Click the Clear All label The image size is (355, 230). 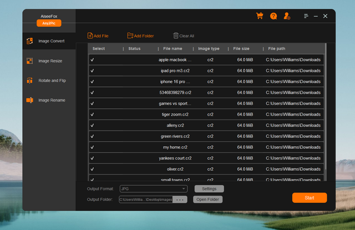pyautogui.click(x=187, y=36)
